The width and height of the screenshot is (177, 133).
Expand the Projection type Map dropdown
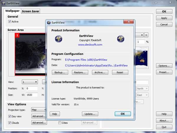[x=38, y=110]
